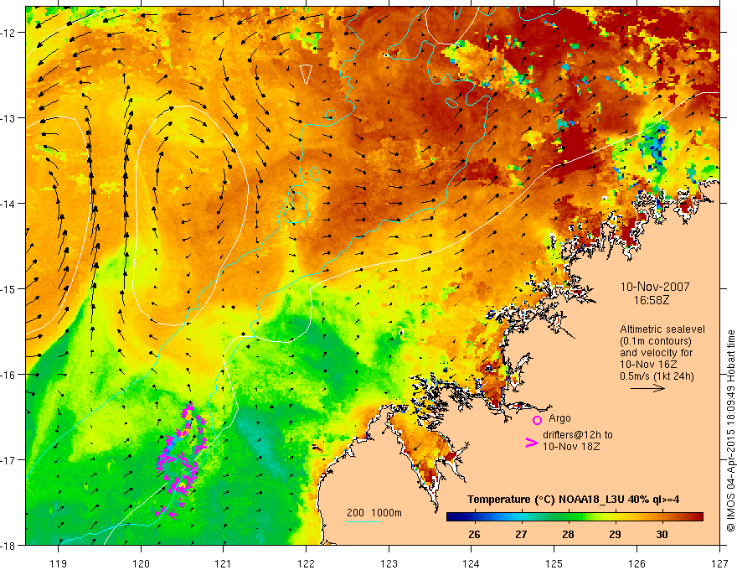
Task: Click the '10-Nov 16Z' velocity date text
Action: (x=647, y=365)
